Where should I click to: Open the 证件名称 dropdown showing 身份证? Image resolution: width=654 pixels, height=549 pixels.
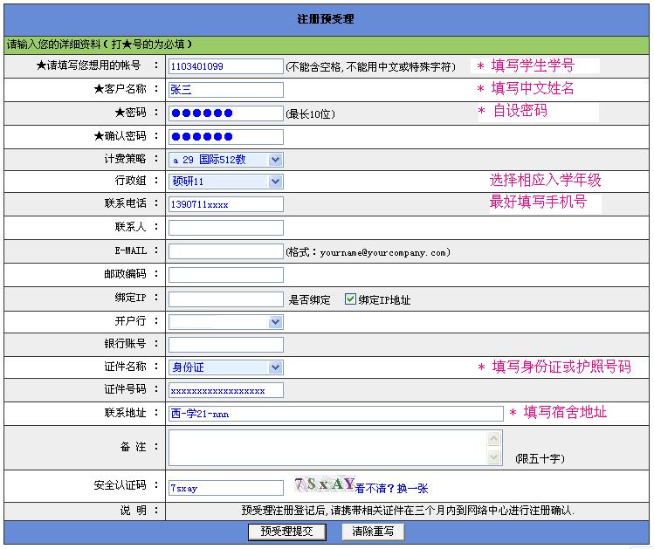(225, 367)
